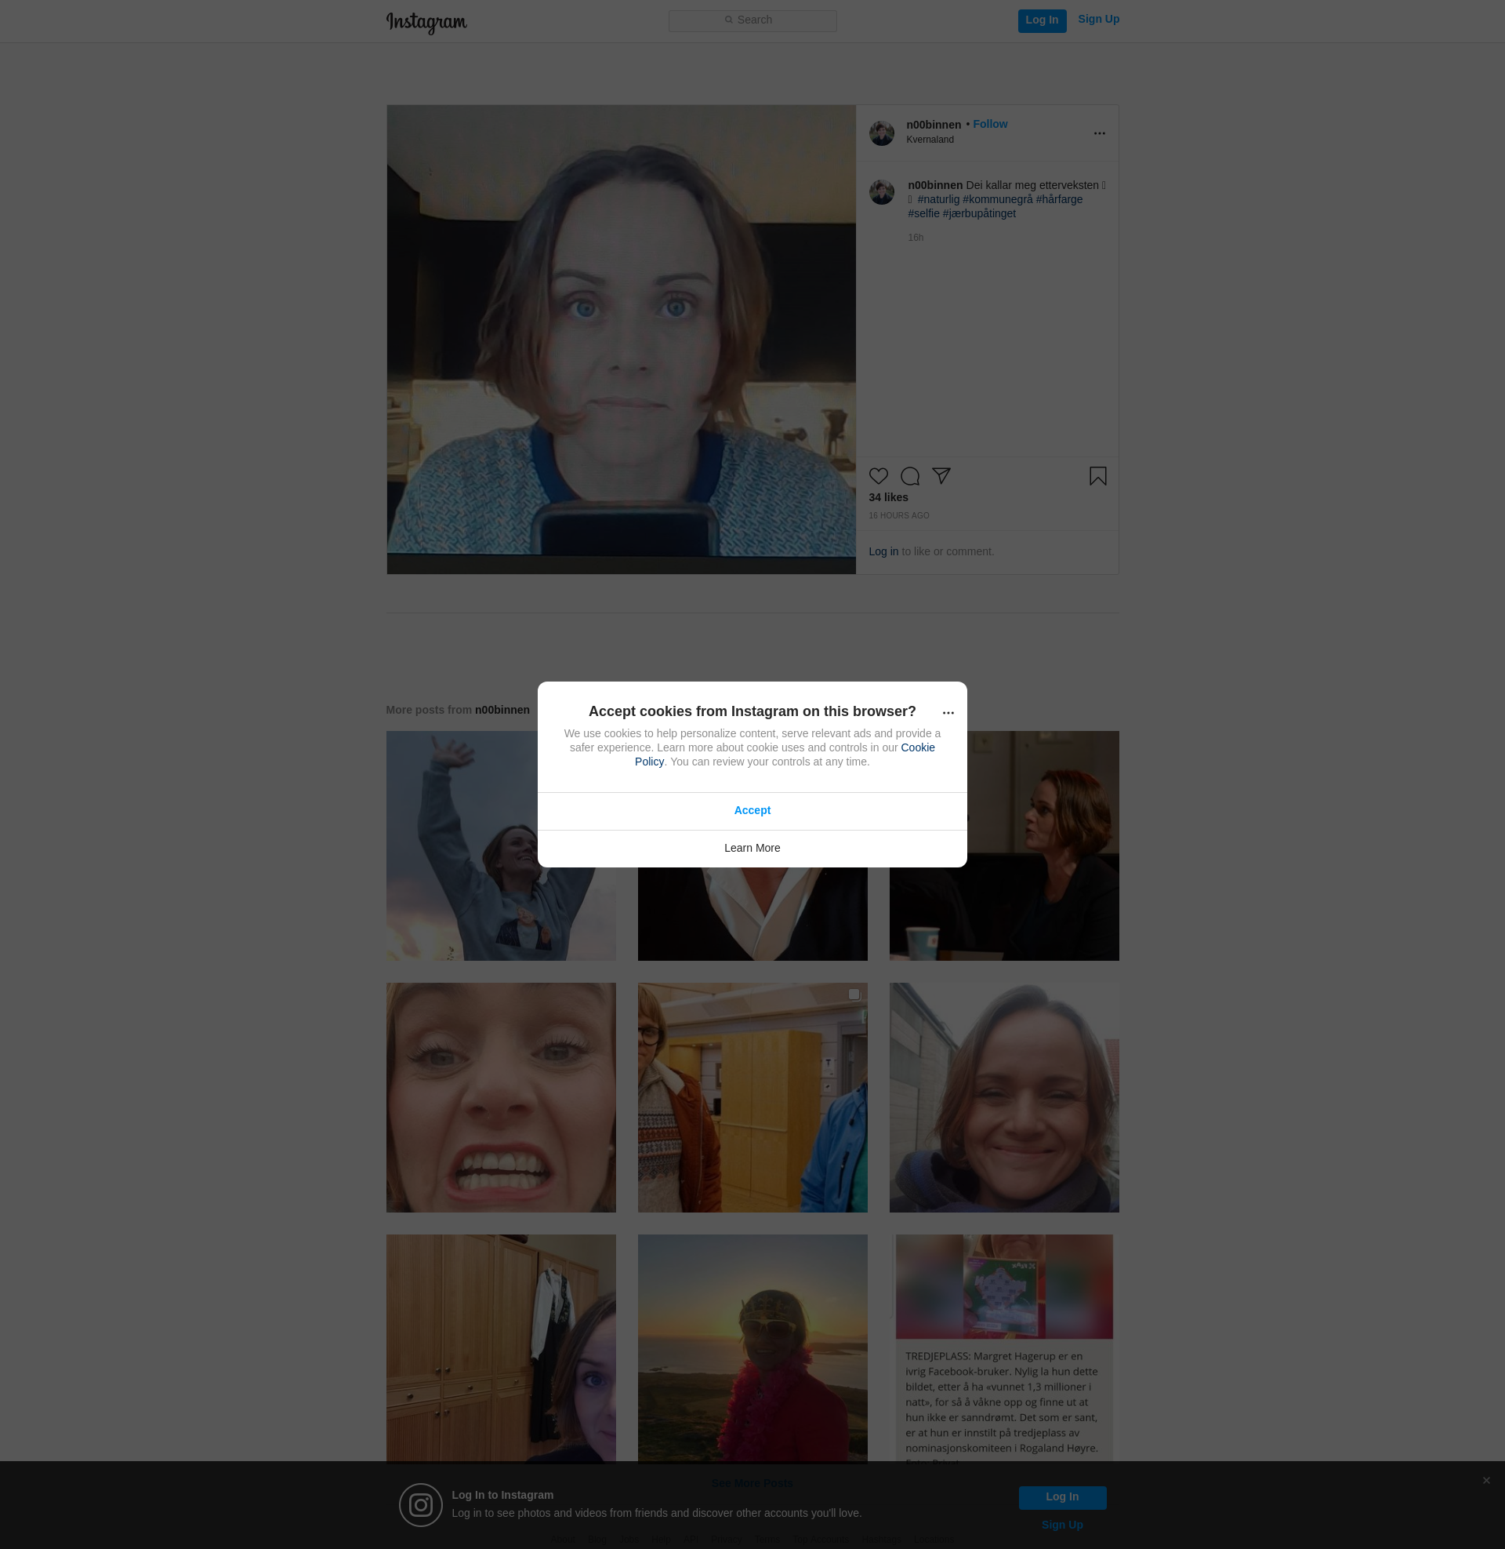
Task: Click Learn More in cookie dialog
Action: [752, 848]
